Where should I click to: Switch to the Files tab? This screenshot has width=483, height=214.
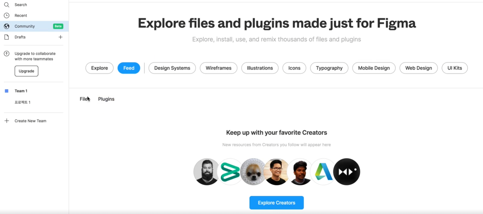[x=85, y=99]
